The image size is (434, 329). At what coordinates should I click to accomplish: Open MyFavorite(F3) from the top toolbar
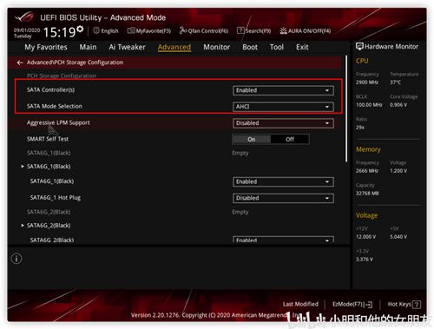click(x=149, y=30)
